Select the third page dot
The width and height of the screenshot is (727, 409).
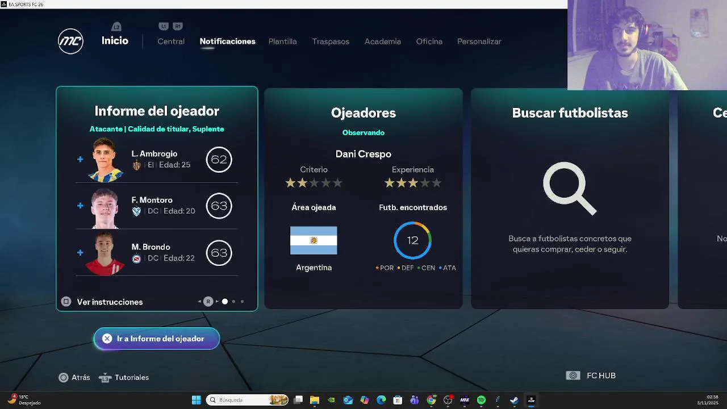242,302
